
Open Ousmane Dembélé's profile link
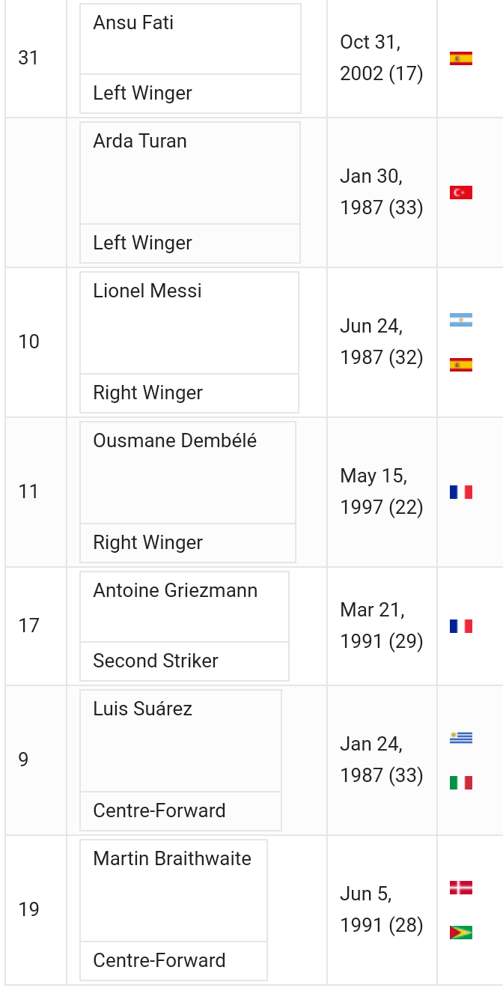coord(174,440)
